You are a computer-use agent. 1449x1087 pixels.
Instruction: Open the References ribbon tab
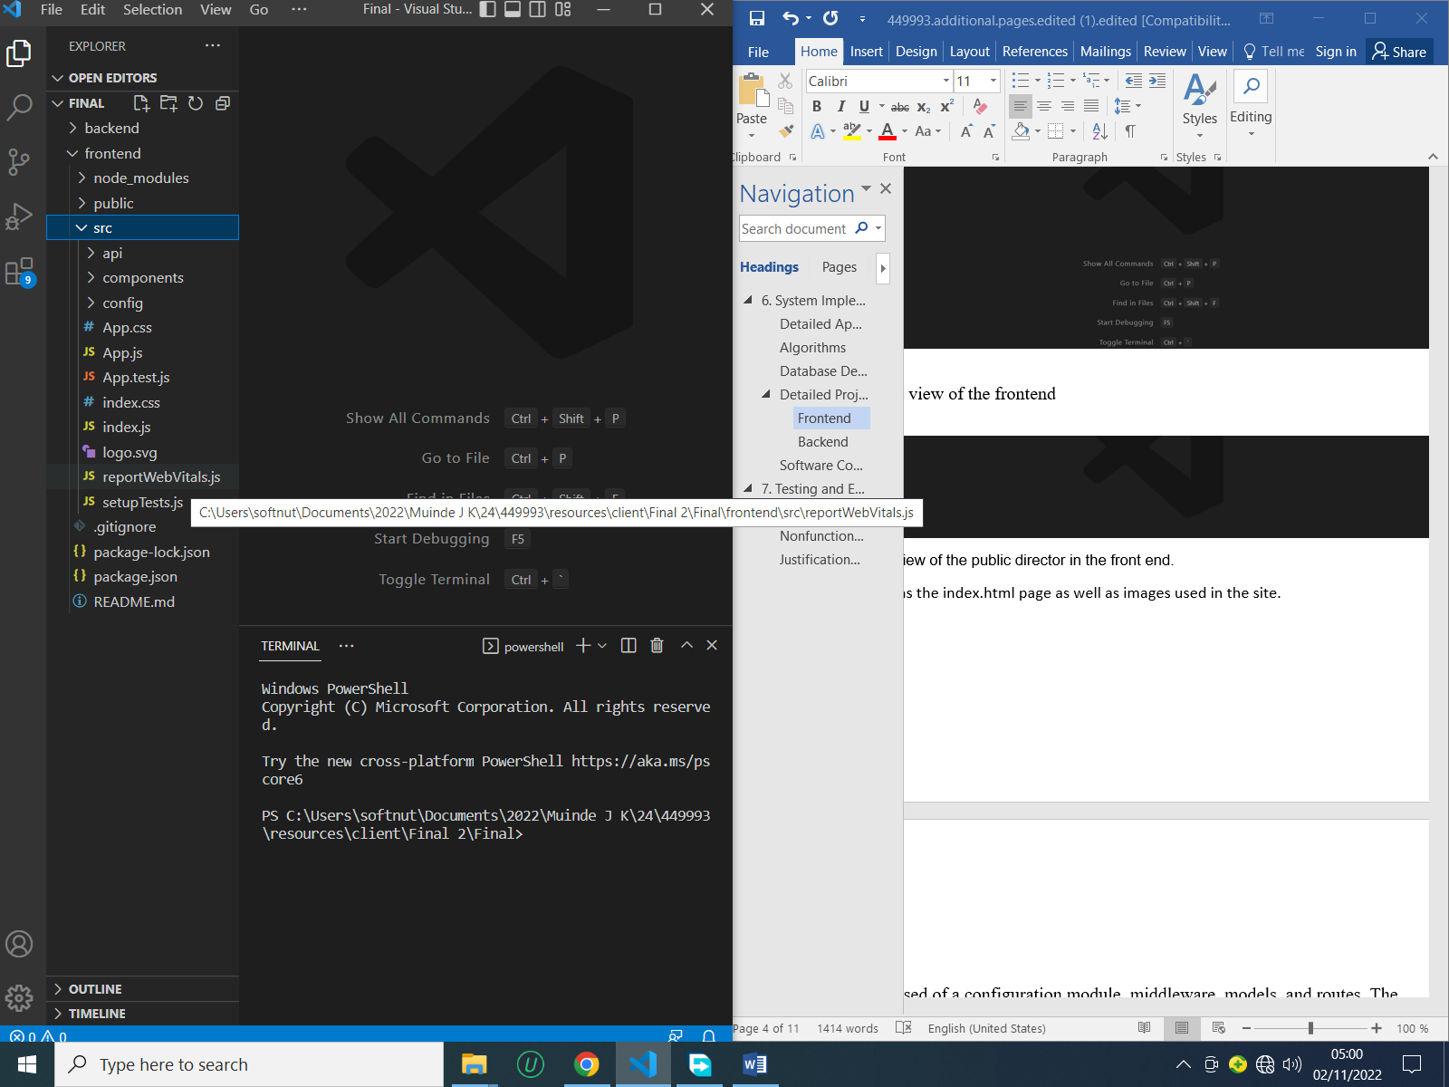[x=1034, y=52]
